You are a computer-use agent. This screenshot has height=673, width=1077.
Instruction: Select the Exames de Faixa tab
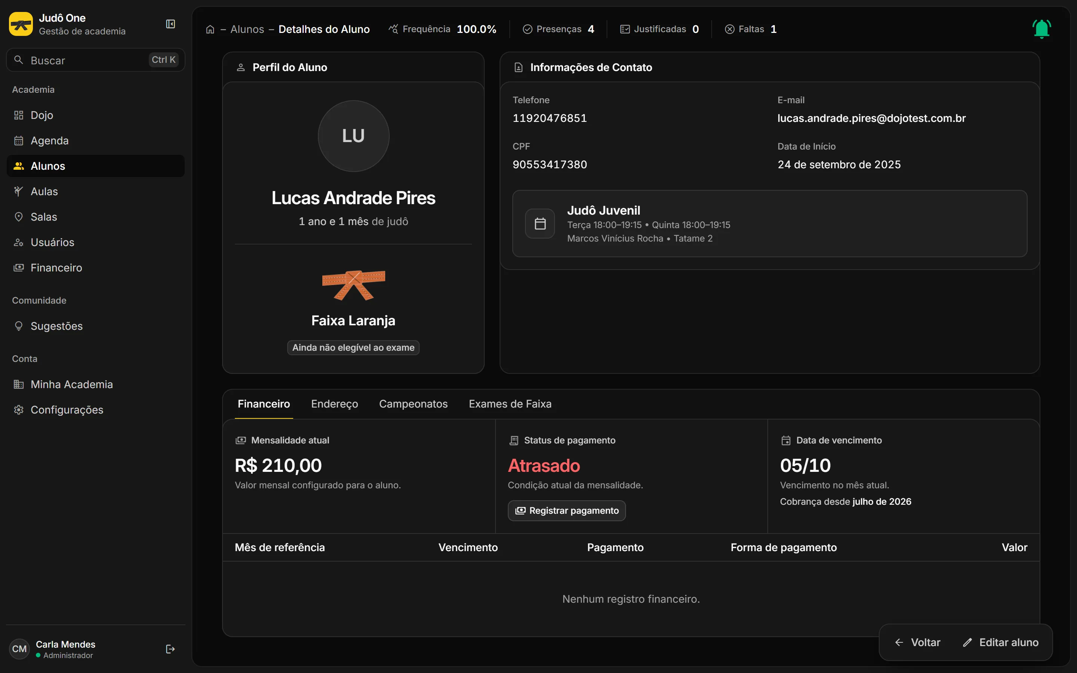point(510,404)
